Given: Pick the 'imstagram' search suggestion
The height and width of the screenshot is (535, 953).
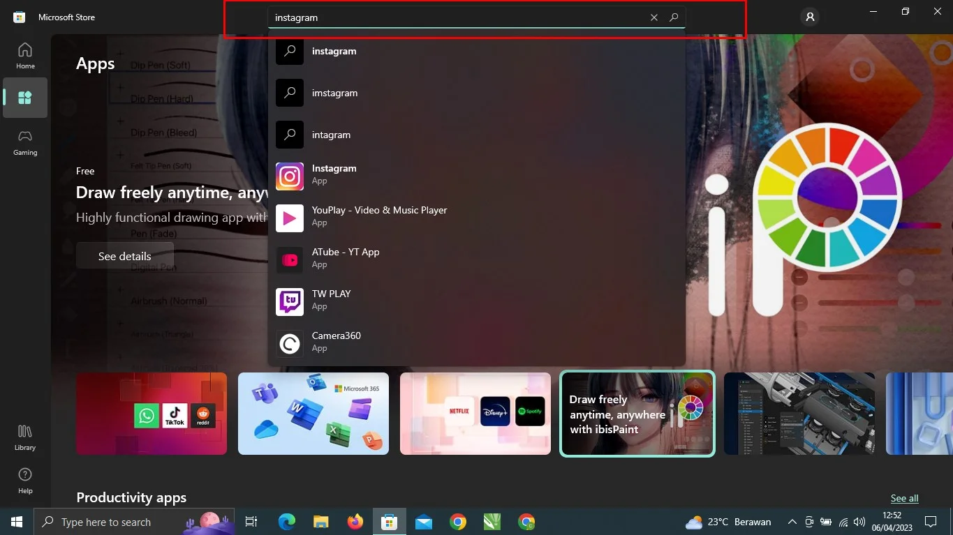Looking at the screenshot, I should click(x=476, y=93).
